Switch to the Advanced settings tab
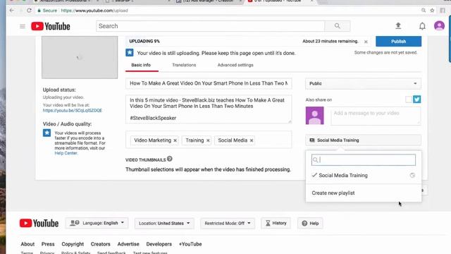This screenshot has height=254, width=451. [x=235, y=65]
